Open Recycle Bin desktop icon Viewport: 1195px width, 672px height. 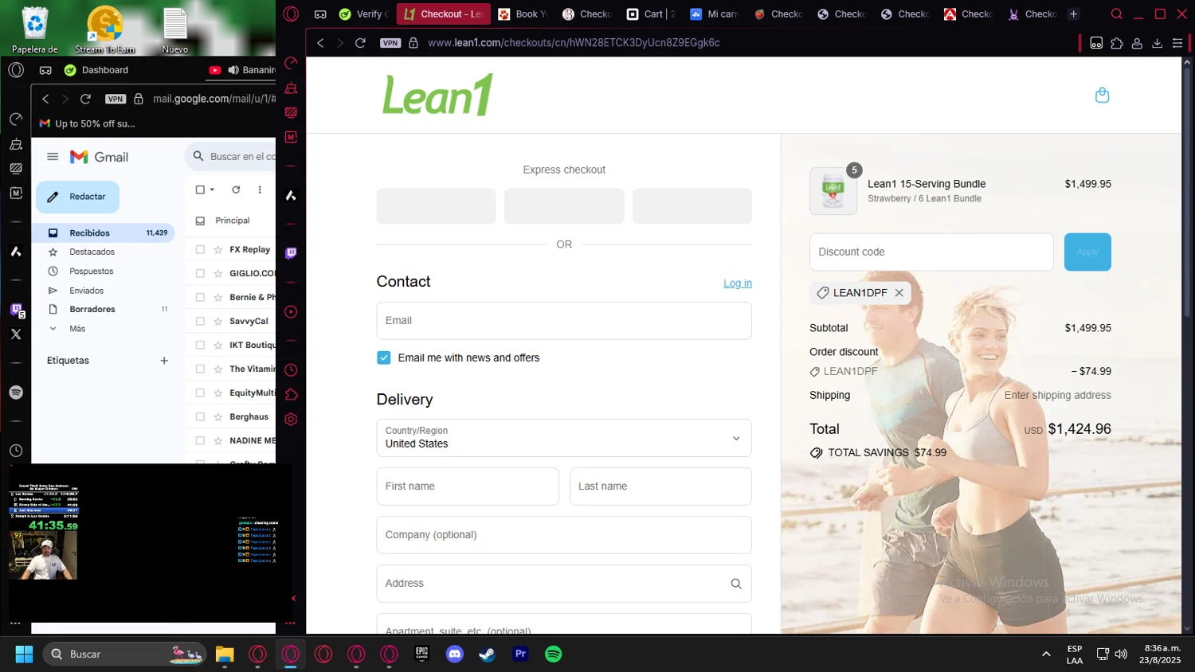[x=35, y=30]
